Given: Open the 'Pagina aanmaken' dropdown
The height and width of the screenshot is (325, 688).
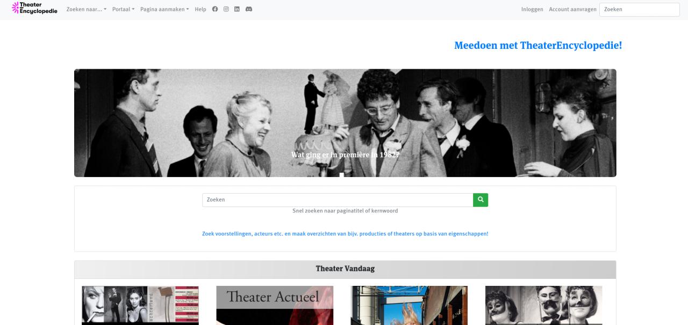Looking at the screenshot, I should click(x=164, y=9).
